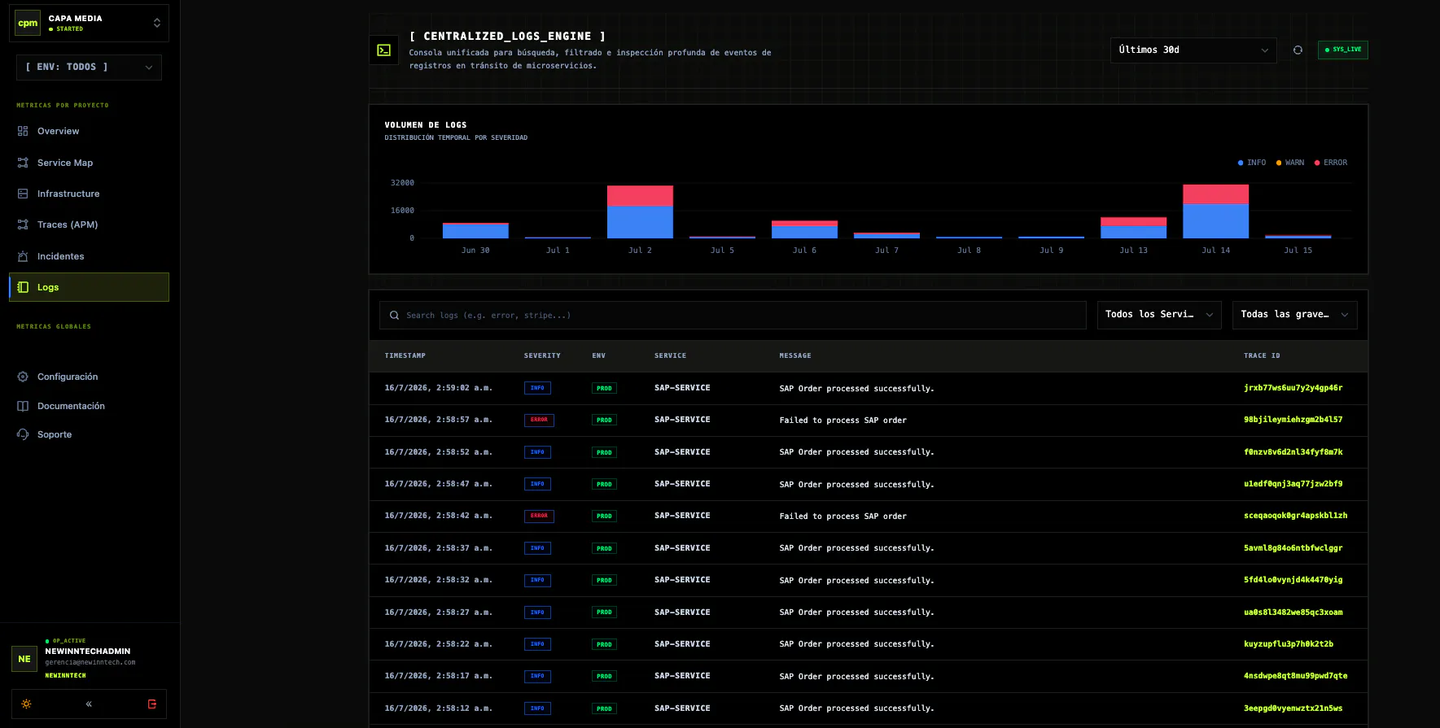1440x728 pixels.
Task: Click the terminal logs engine icon
Action: [x=383, y=50]
